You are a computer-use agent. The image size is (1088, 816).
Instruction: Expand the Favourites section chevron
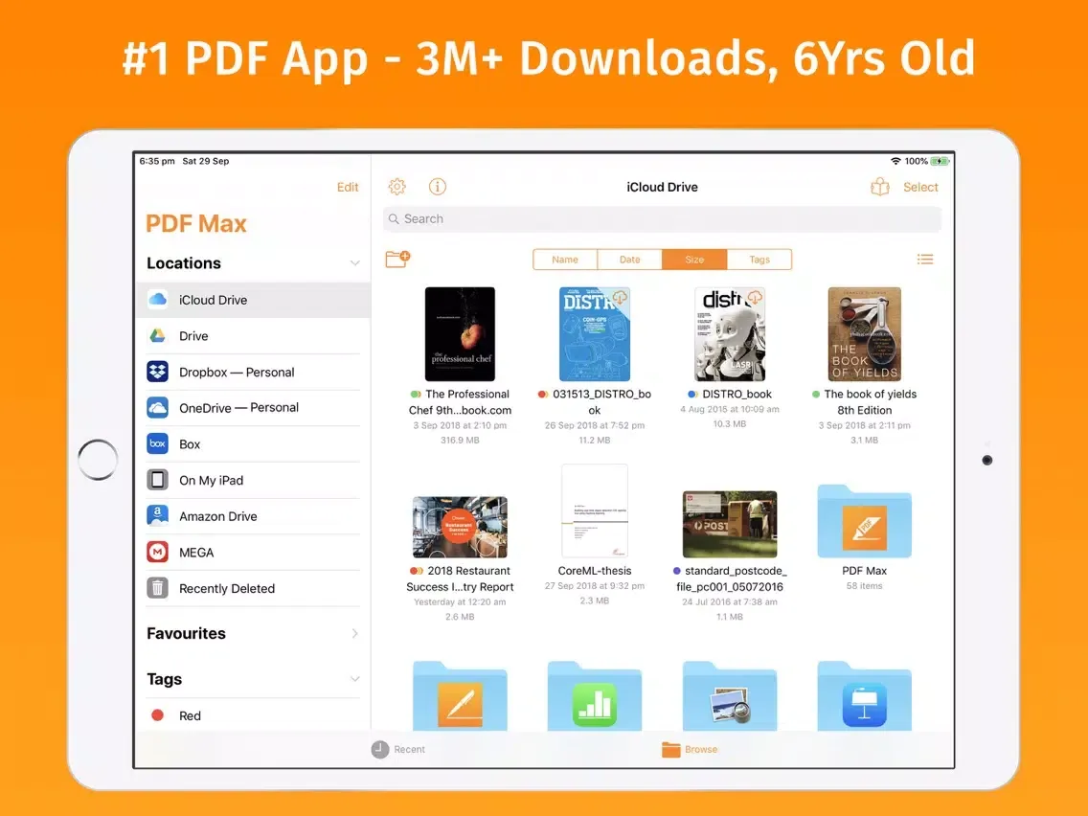(354, 634)
